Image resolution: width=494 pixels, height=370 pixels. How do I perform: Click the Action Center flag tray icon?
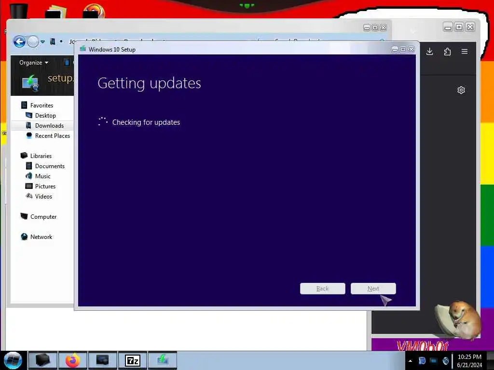click(x=422, y=361)
